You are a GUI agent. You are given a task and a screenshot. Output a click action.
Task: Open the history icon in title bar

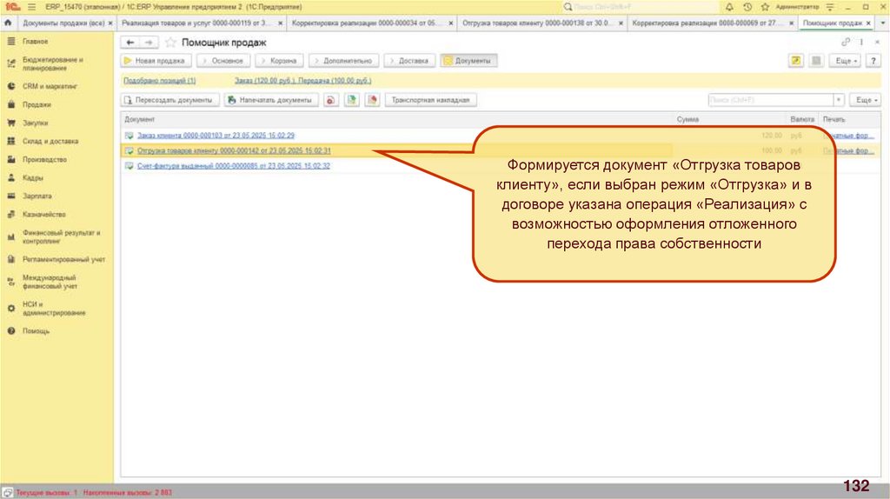(x=747, y=6)
